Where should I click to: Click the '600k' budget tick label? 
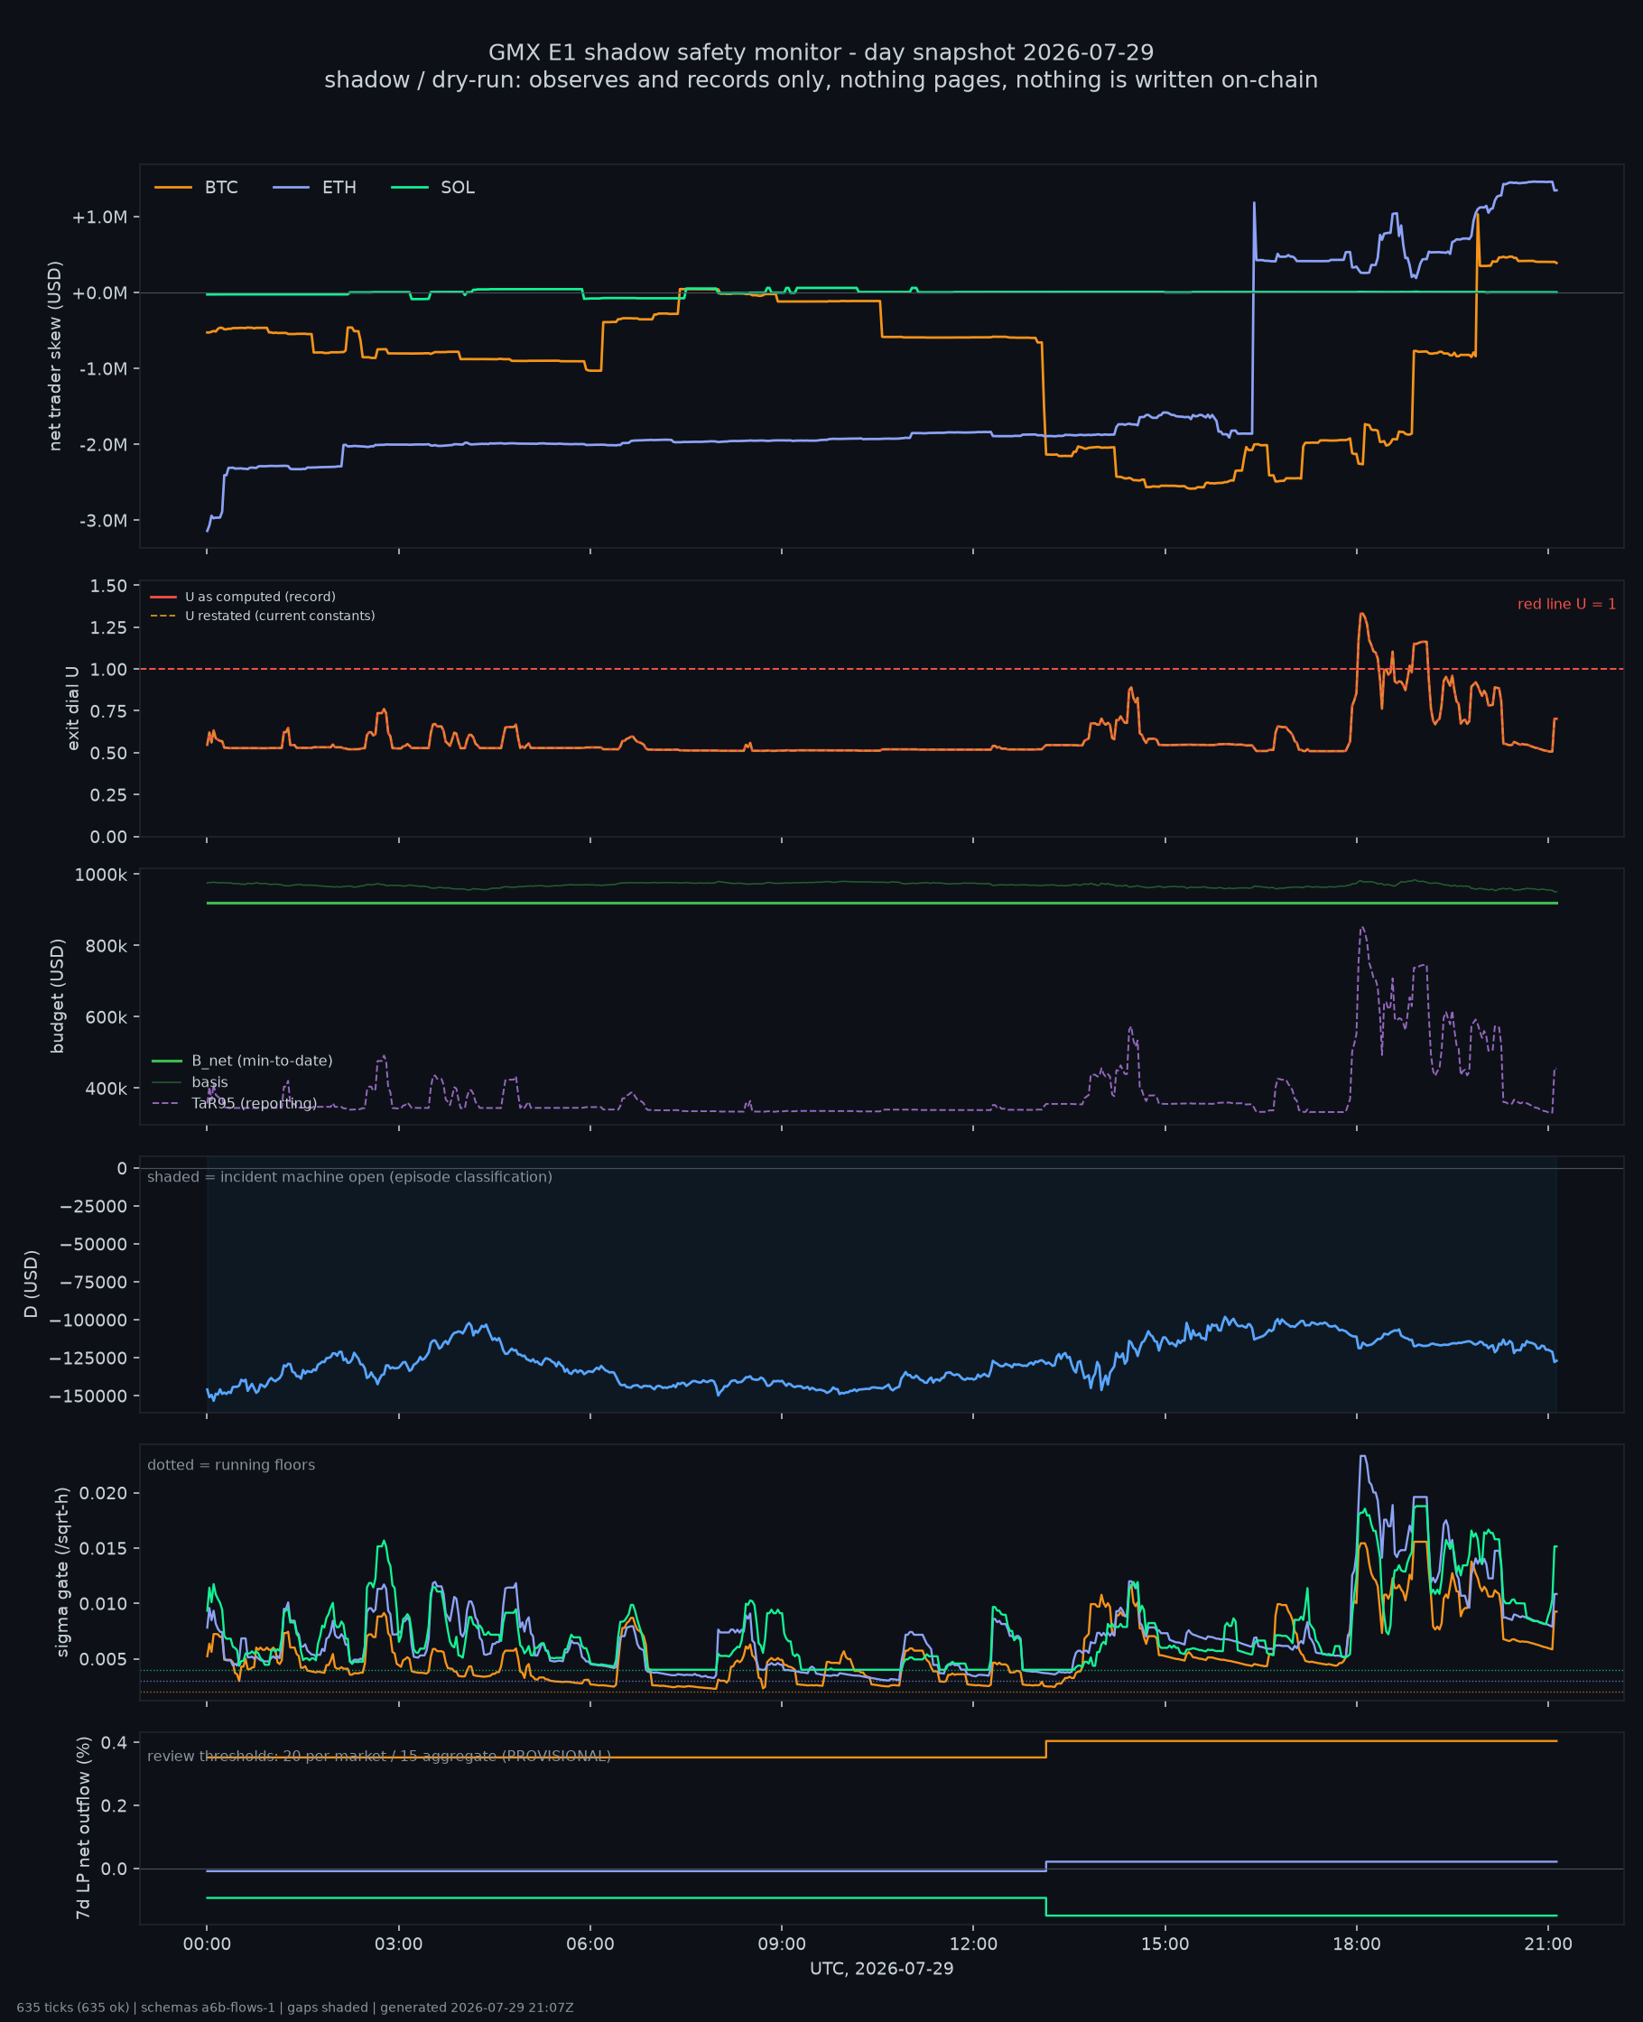point(106,1017)
